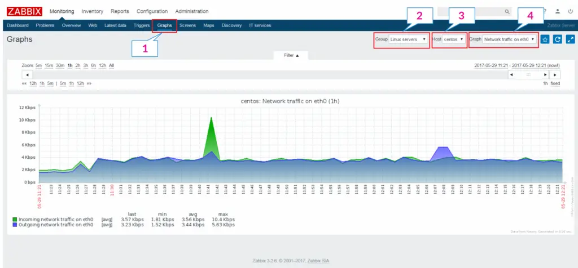Click the ZABBIX logo

(x=24, y=11)
